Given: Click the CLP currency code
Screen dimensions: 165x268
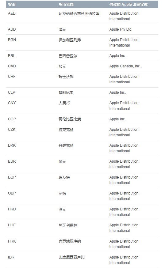Looking at the screenshot, I should [x=11, y=92].
